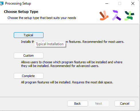Image resolution: width=140 pixels, height=111 pixels.
Task: Select the Custom setup type
Action: click(x=29, y=56)
